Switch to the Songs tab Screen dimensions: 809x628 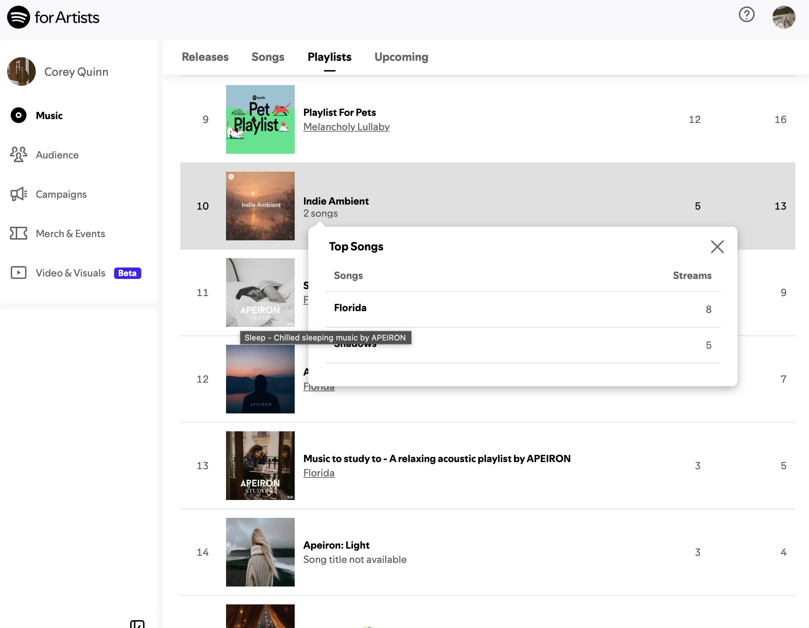pyautogui.click(x=268, y=57)
